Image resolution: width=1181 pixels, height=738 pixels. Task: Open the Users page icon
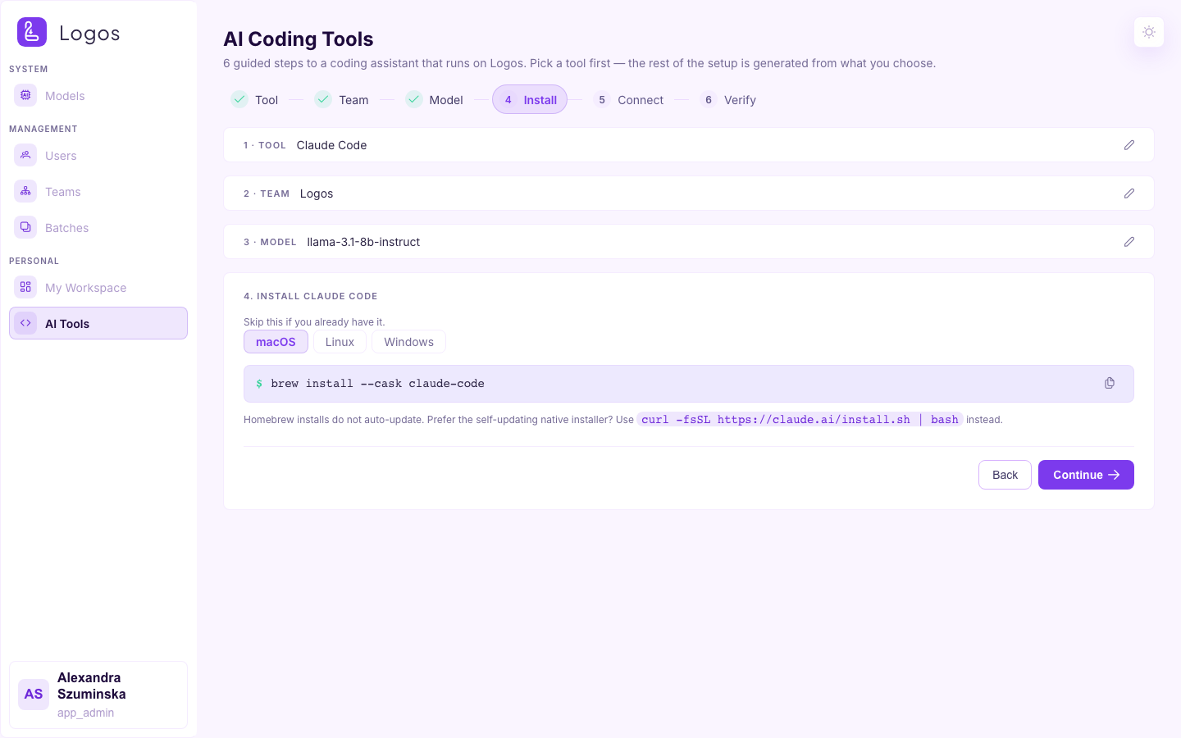coord(25,155)
